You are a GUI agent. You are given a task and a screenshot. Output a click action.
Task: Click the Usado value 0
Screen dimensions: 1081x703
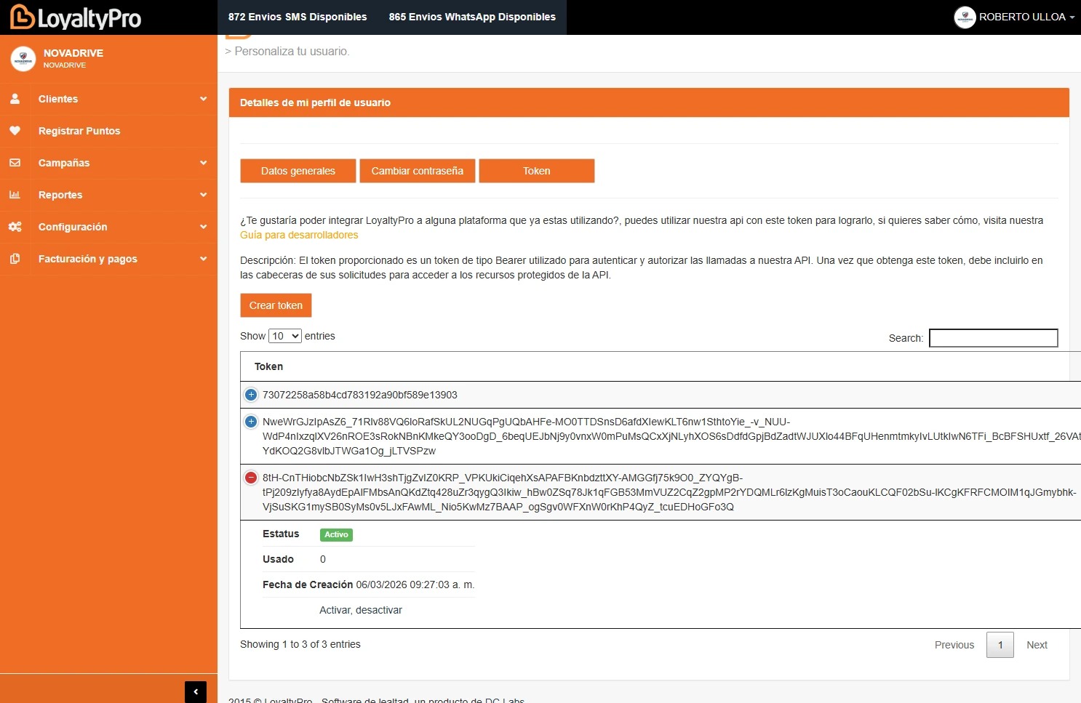323,559
